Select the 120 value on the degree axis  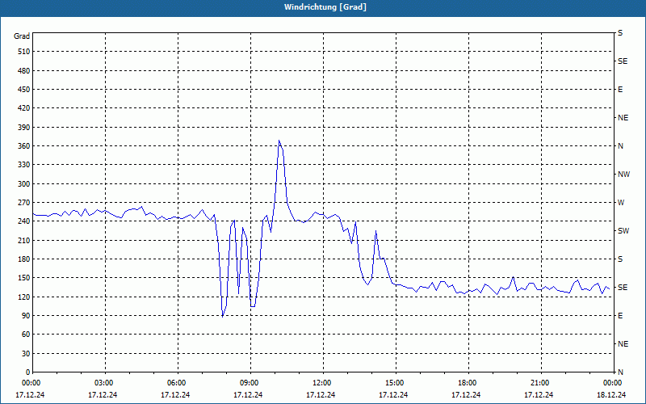tap(24, 297)
